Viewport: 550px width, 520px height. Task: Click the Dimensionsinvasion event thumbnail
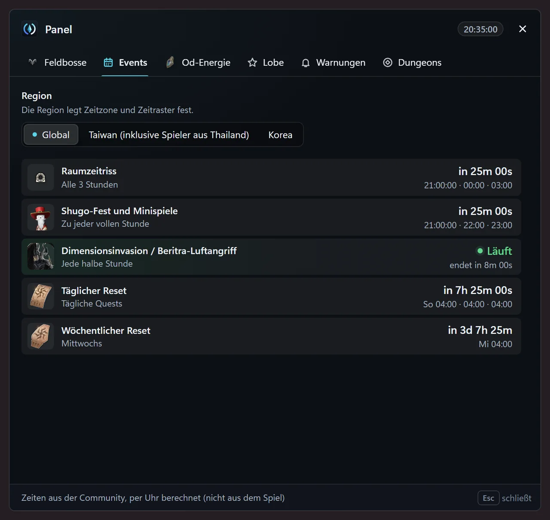[x=41, y=257]
